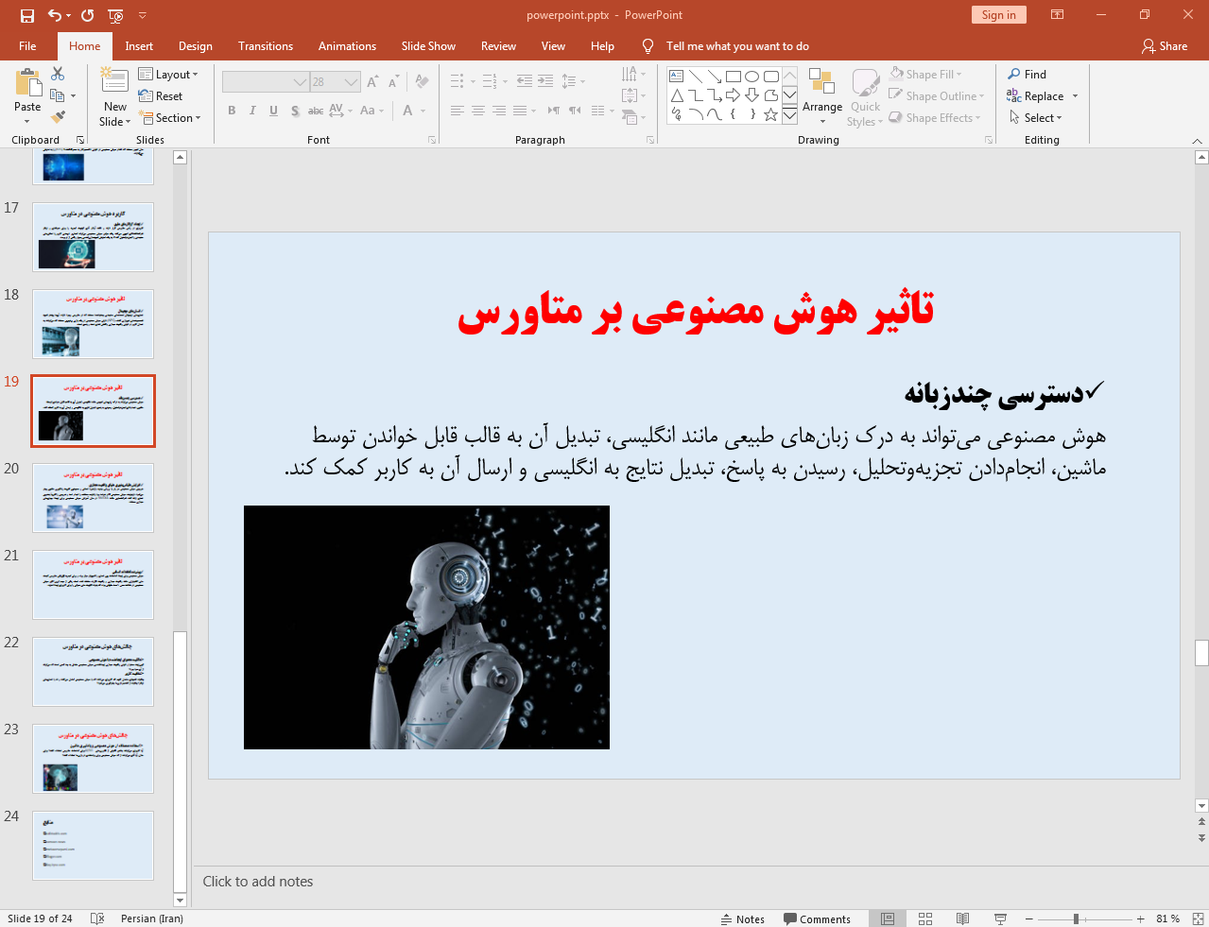Open the font size dropdown

click(352, 82)
